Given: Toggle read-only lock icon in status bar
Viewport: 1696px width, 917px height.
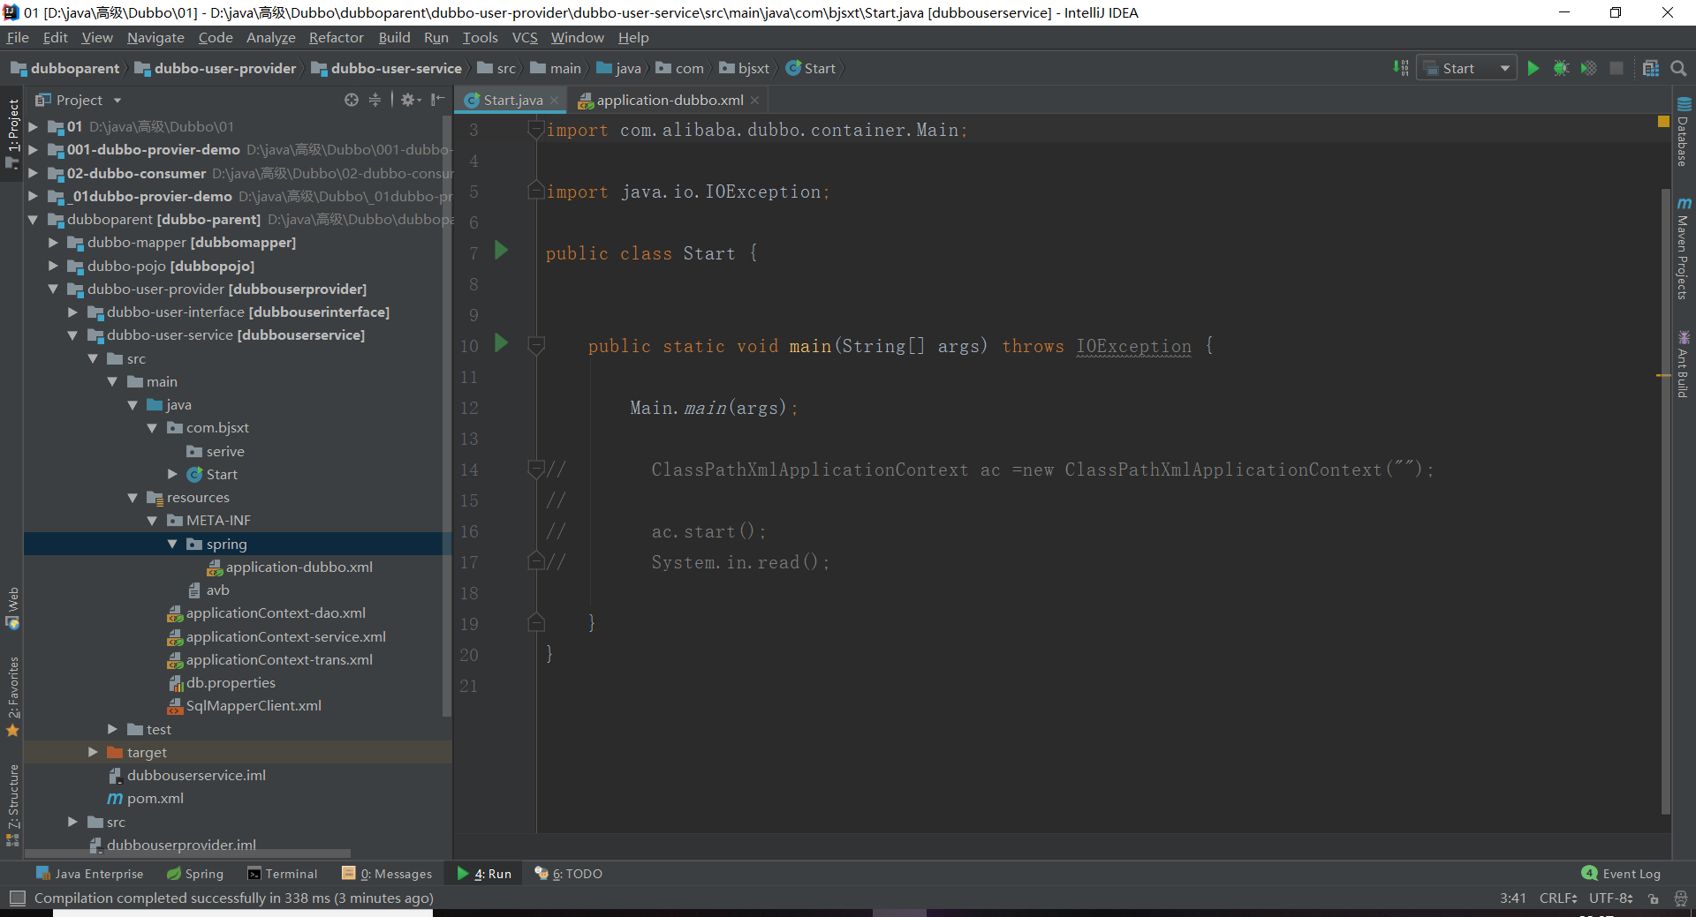Looking at the screenshot, I should point(1654,898).
